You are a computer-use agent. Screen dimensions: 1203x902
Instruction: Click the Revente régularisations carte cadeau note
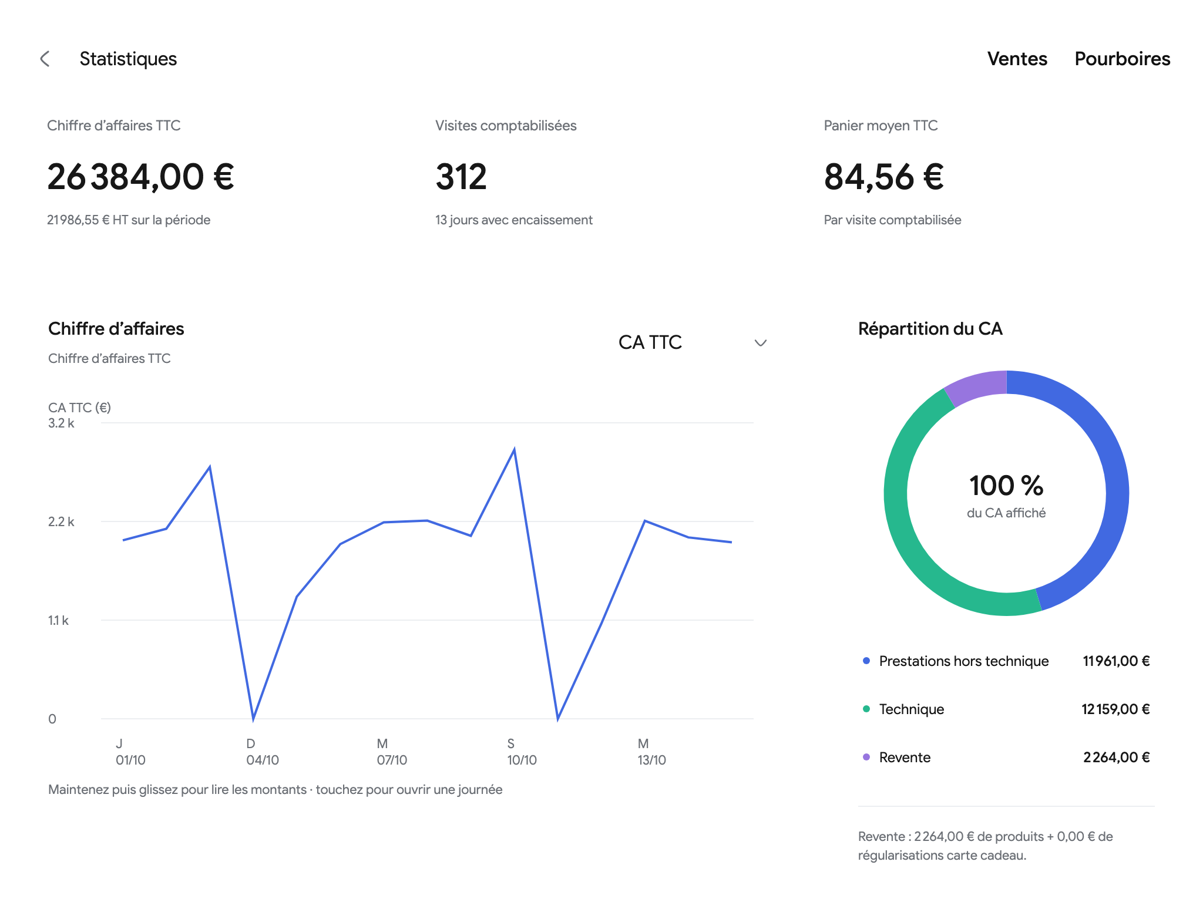point(986,846)
